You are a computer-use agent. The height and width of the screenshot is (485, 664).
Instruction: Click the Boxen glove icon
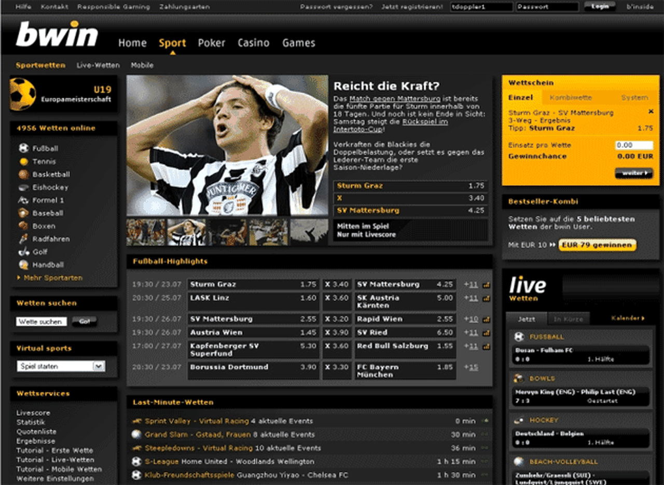23,226
